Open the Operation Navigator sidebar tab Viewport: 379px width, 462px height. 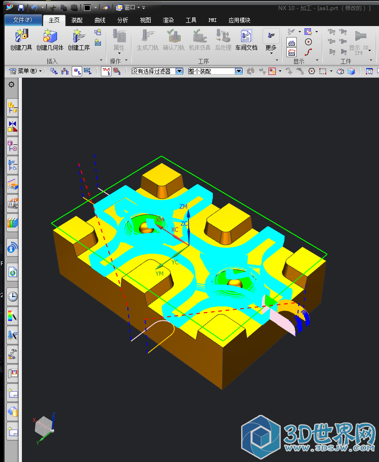(x=13, y=165)
